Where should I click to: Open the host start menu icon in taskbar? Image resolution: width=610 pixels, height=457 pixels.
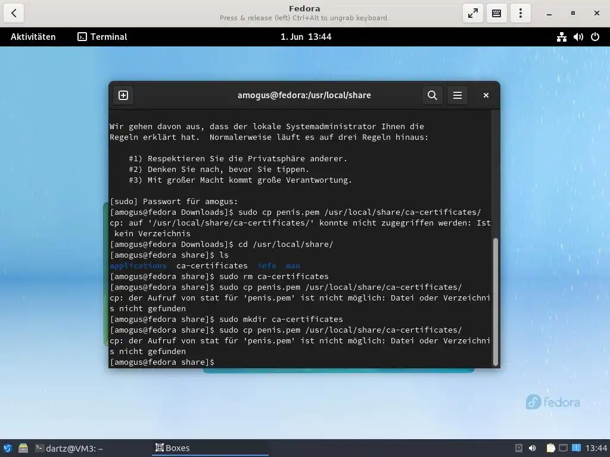coord(7,448)
